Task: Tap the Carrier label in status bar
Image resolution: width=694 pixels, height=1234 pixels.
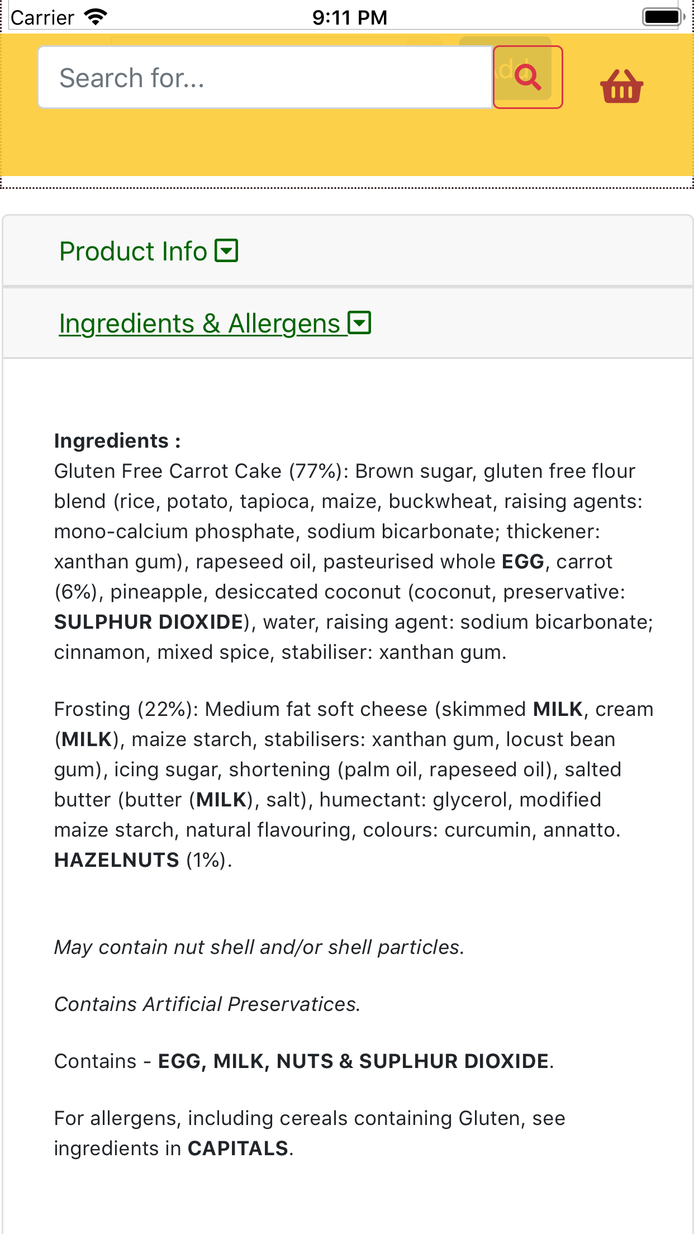Action: 42,18
